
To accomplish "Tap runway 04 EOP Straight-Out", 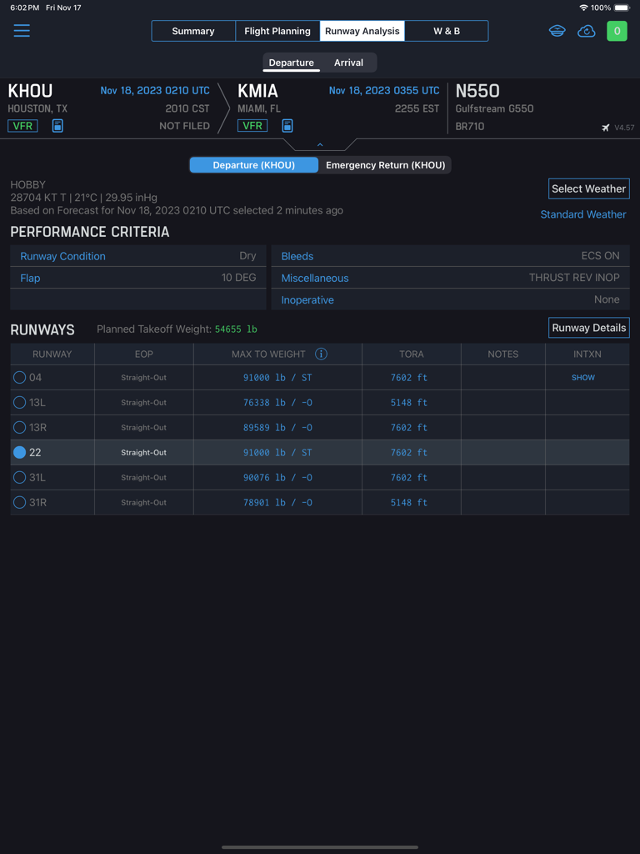I will (143, 378).
